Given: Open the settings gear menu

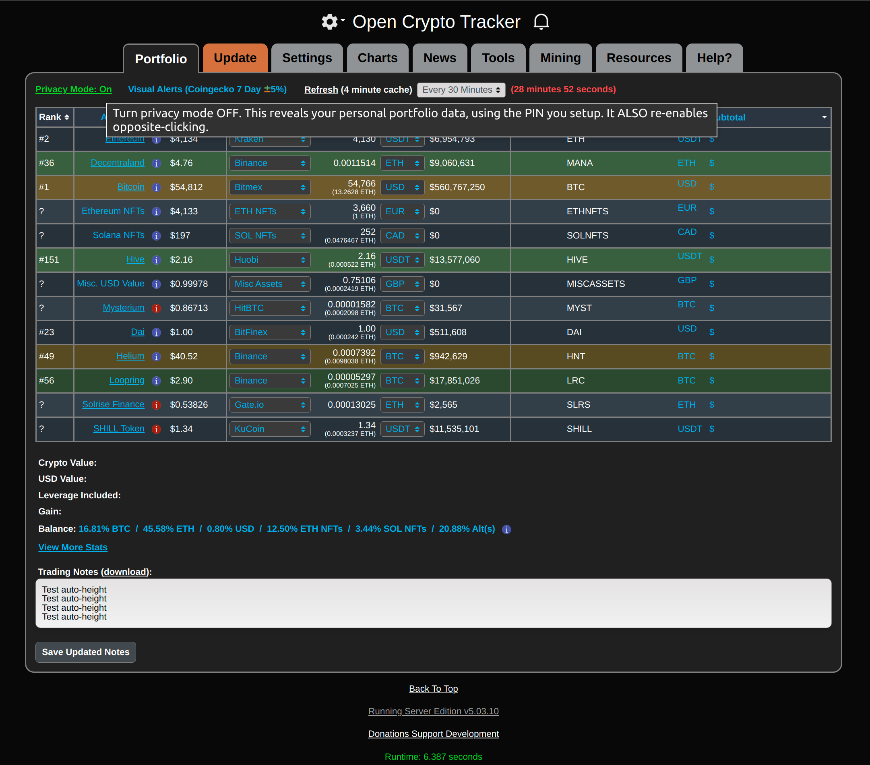Looking at the screenshot, I should click(x=333, y=22).
